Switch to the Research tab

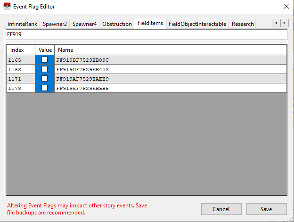[243, 24]
